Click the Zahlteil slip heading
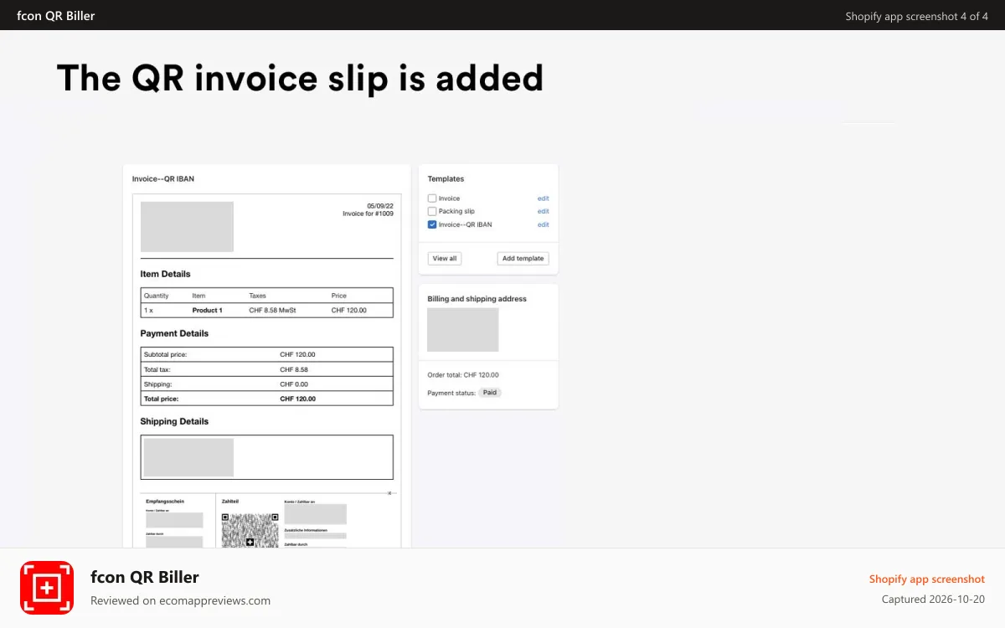 click(230, 502)
